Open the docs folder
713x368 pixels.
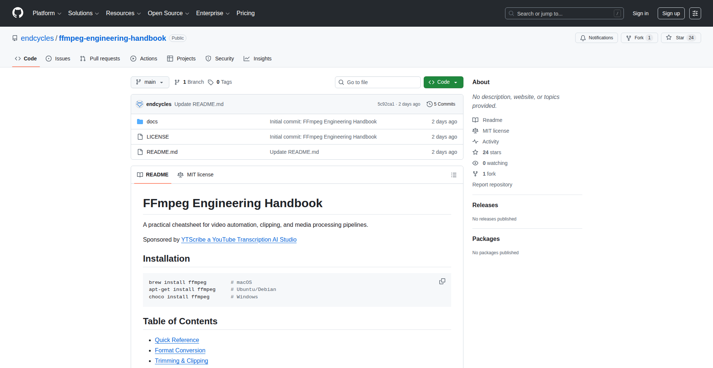[x=152, y=122]
